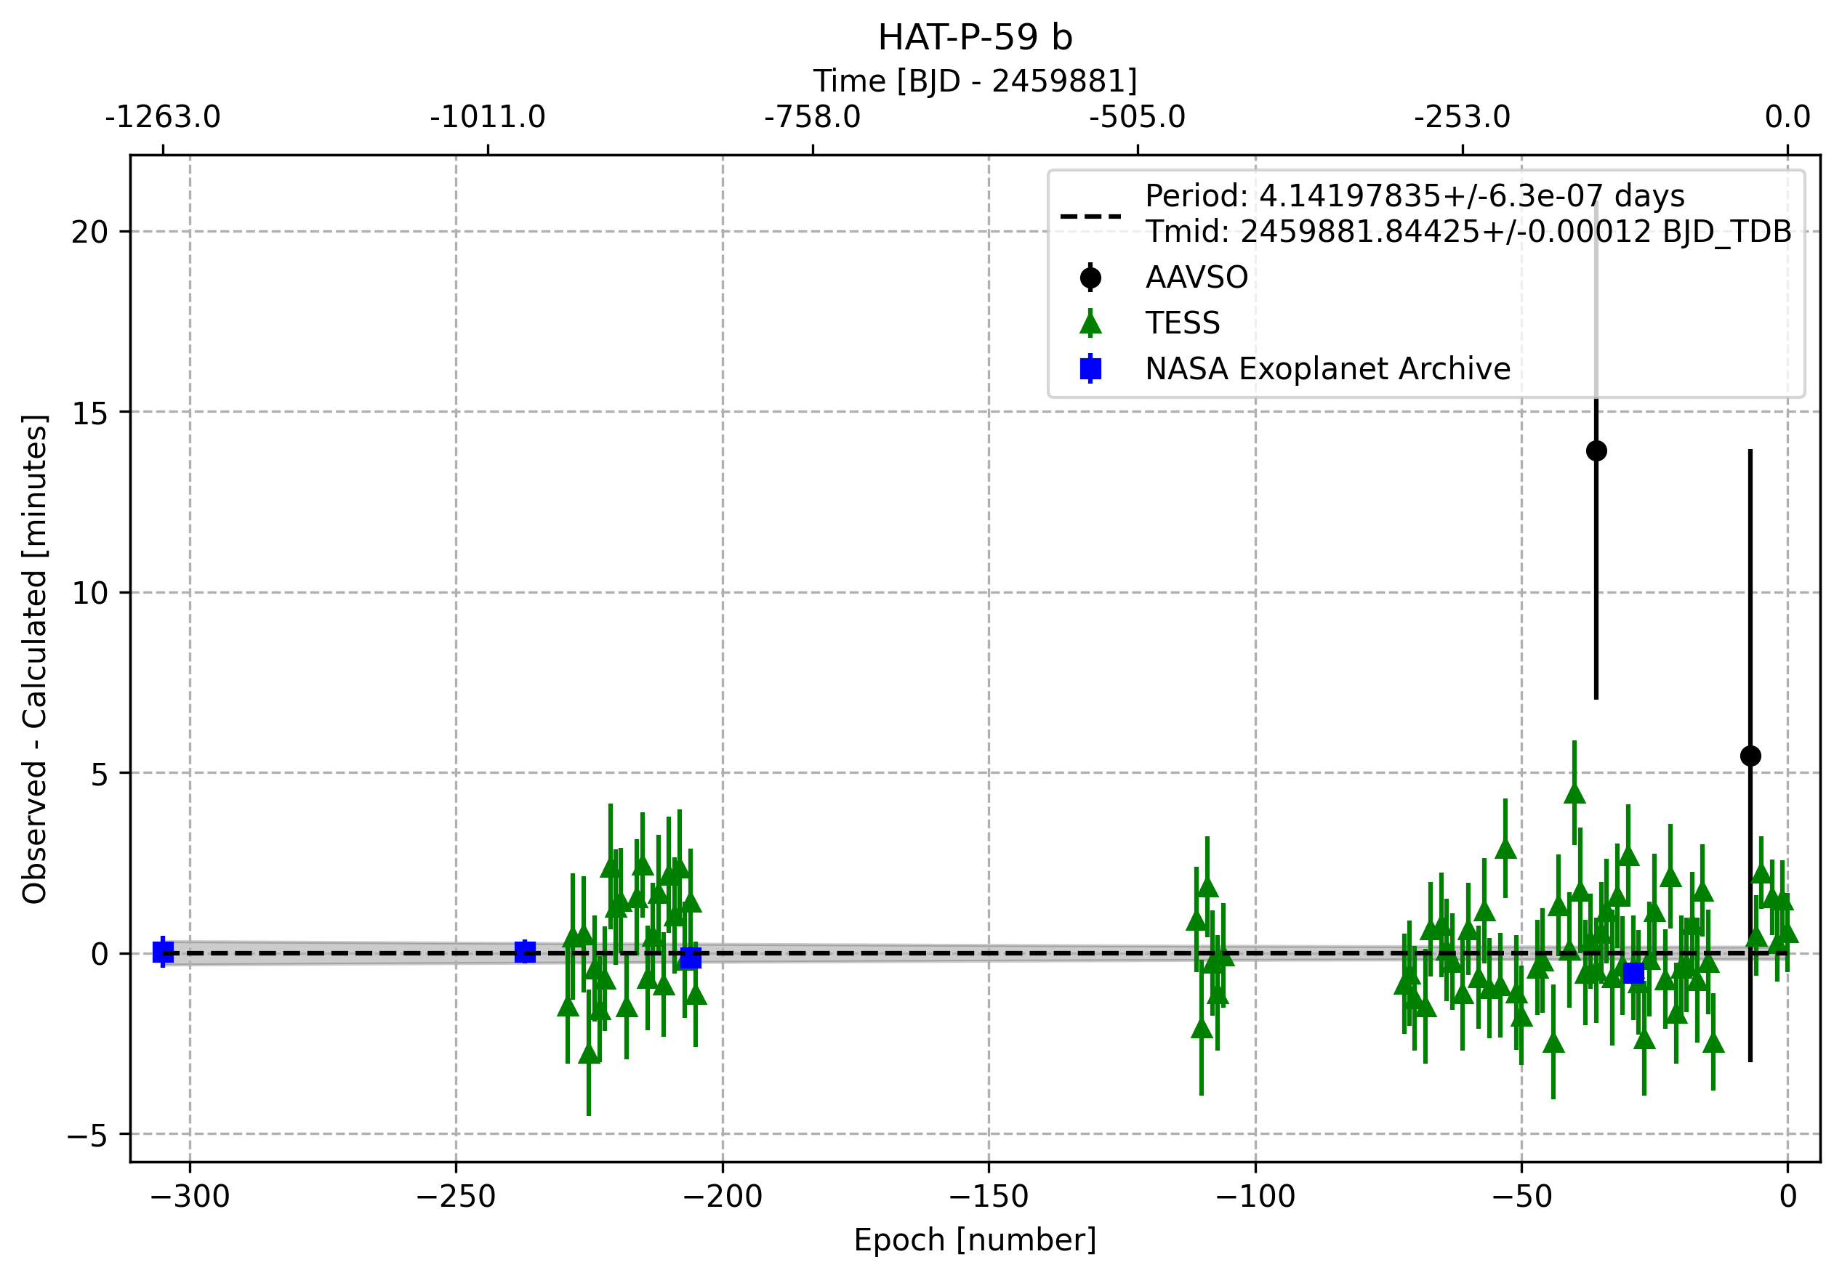1842x1278 pixels.
Task: Click the "Epoch [number]" axis label
Action: 974,1239
